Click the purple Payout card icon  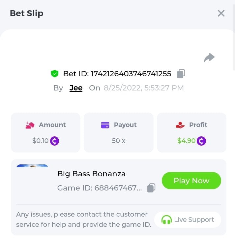point(105,125)
